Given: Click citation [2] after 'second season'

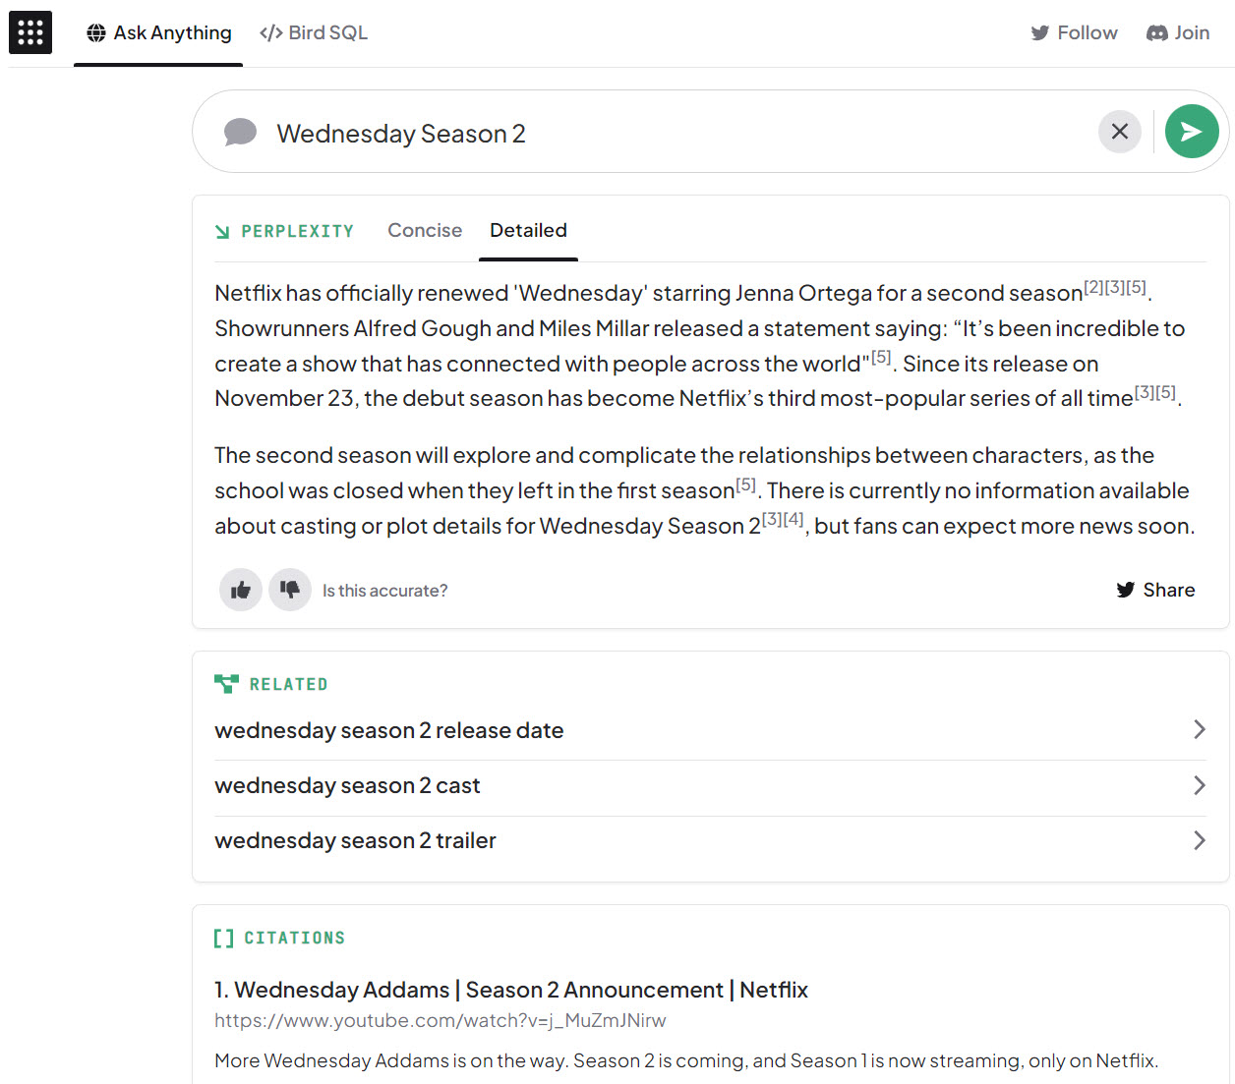Looking at the screenshot, I should [1093, 287].
